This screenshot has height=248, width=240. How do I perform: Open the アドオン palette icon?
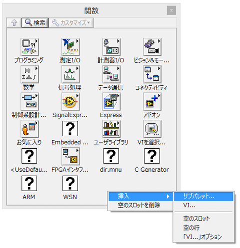click(x=152, y=102)
